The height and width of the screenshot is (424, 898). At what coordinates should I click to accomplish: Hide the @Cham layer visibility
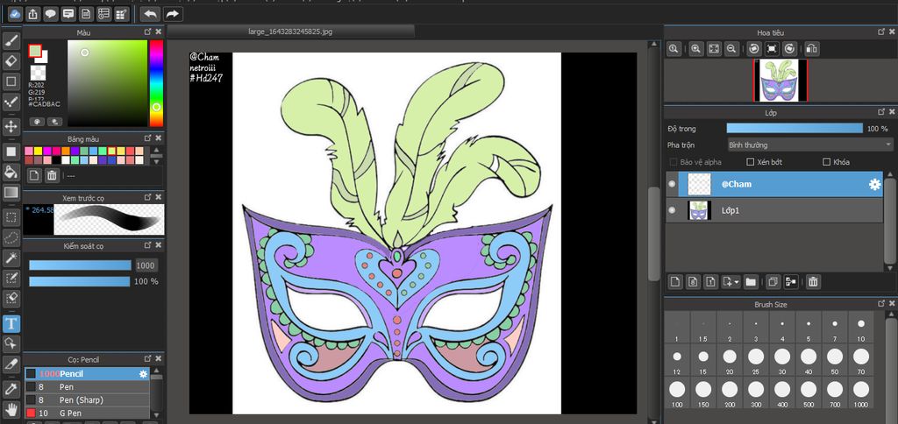click(672, 184)
